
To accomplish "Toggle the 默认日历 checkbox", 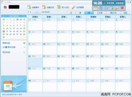I will pyautogui.click(x=4, y=47).
